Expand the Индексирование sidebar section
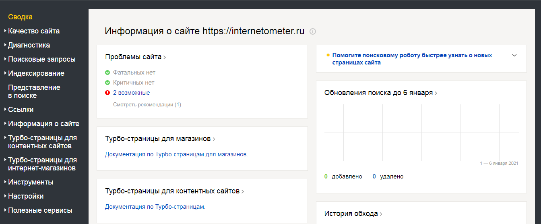This screenshot has height=224, width=541. (36, 73)
